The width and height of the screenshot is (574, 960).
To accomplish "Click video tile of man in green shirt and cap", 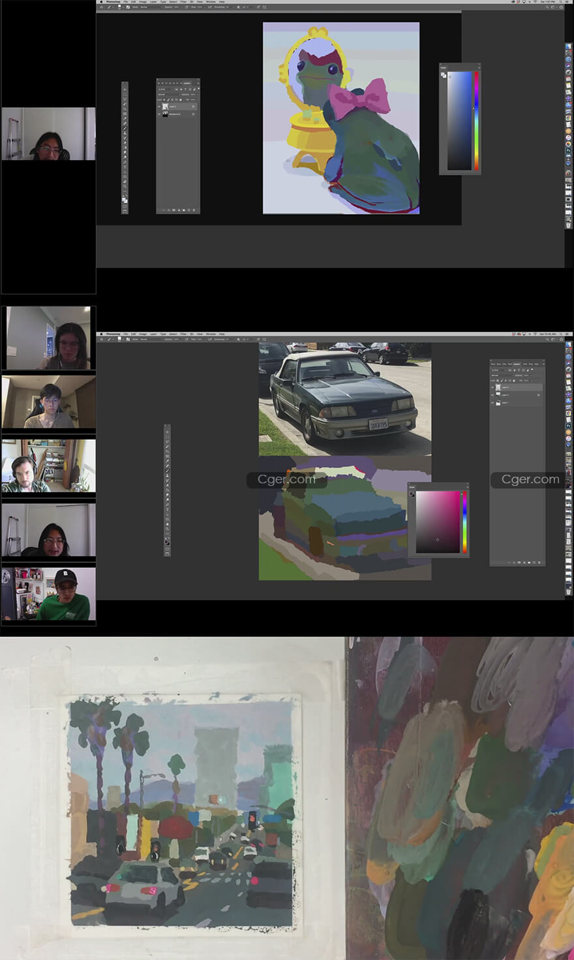I will point(48,594).
